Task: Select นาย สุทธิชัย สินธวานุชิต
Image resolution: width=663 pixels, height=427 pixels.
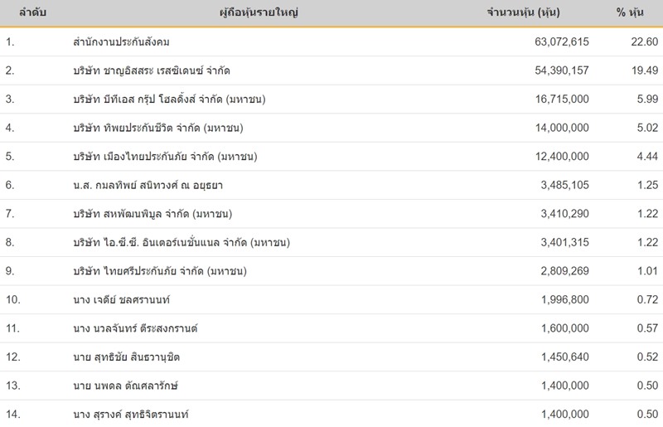Action: click(x=126, y=357)
